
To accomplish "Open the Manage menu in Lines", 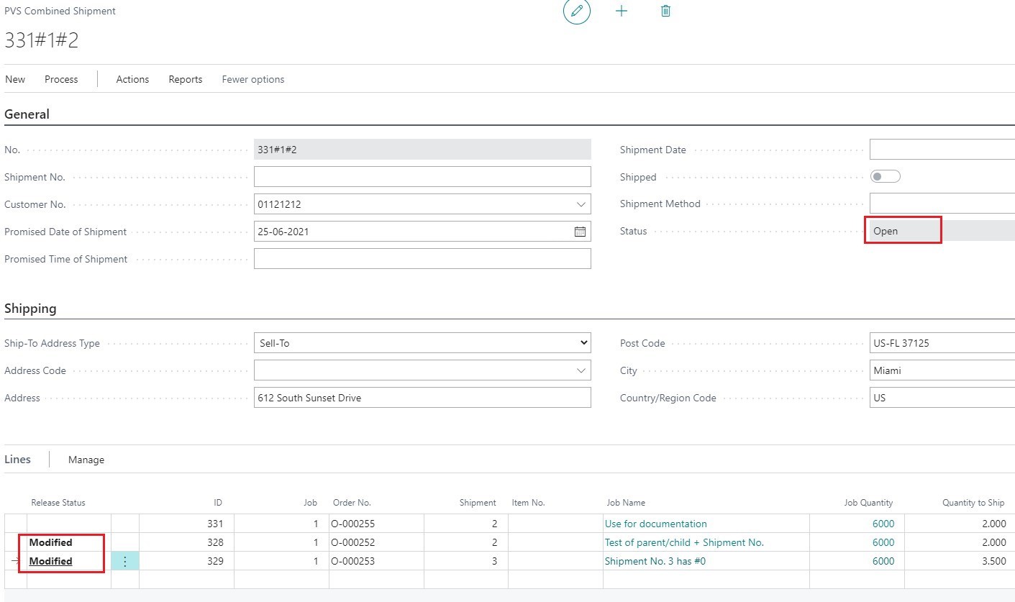I will pyautogui.click(x=86, y=460).
